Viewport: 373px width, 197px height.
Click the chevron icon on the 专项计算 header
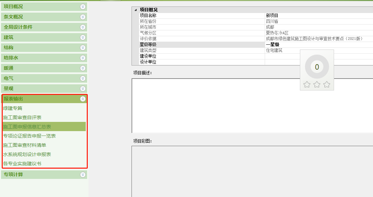pyautogui.click(x=82, y=174)
